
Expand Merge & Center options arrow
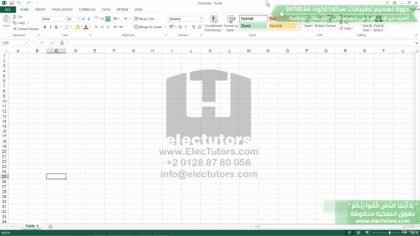tap(165, 27)
